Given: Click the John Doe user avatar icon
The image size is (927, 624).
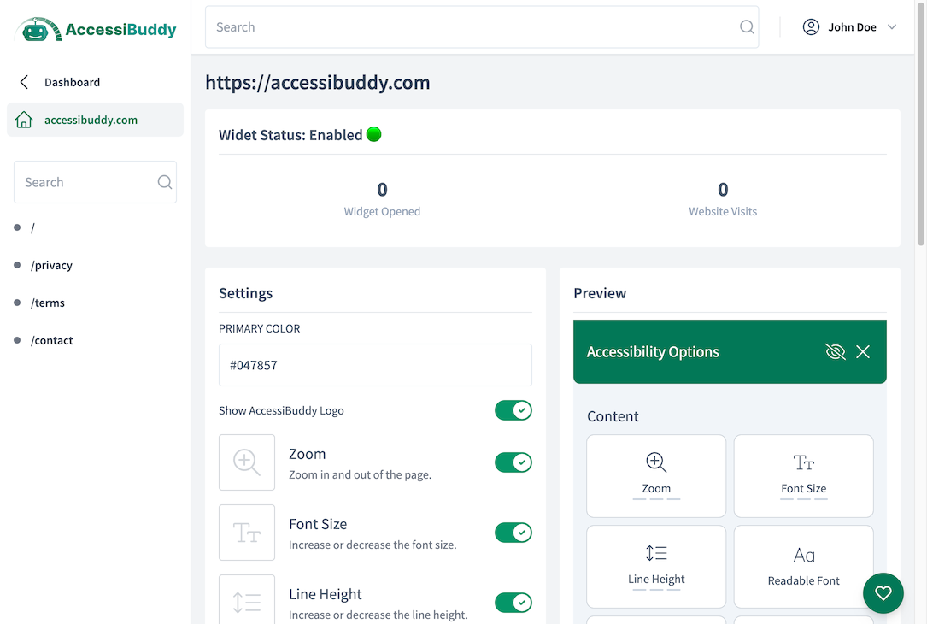Looking at the screenshot, I should (x=811, y=27).
